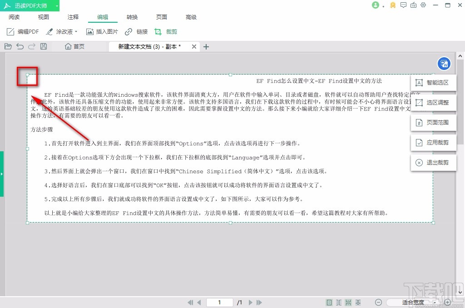Click 插入图片 to insert an image
Screen dimensions: 465x308
tap(102, 31)
